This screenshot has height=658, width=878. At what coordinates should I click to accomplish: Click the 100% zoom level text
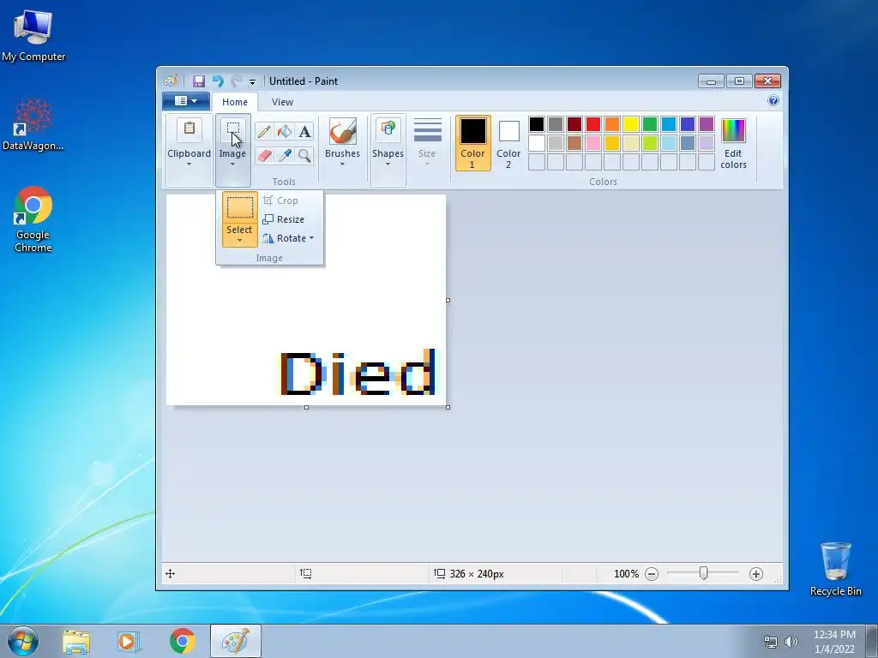[626, 573]
